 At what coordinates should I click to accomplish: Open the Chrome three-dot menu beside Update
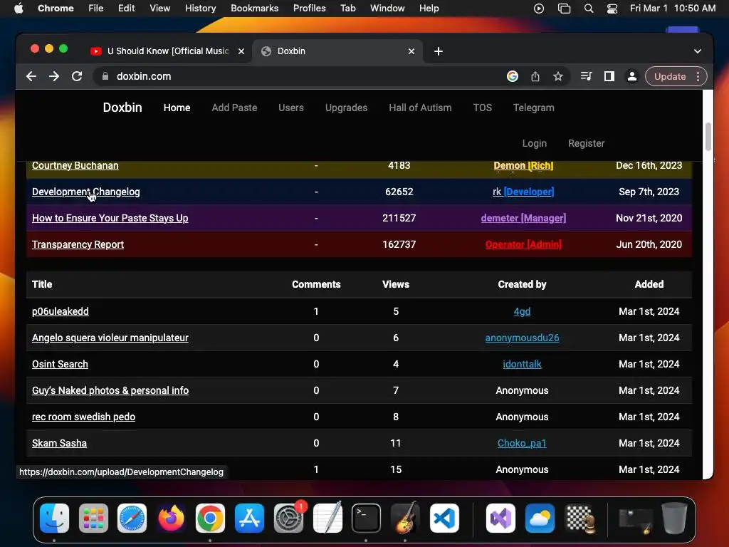click(698, 76)
